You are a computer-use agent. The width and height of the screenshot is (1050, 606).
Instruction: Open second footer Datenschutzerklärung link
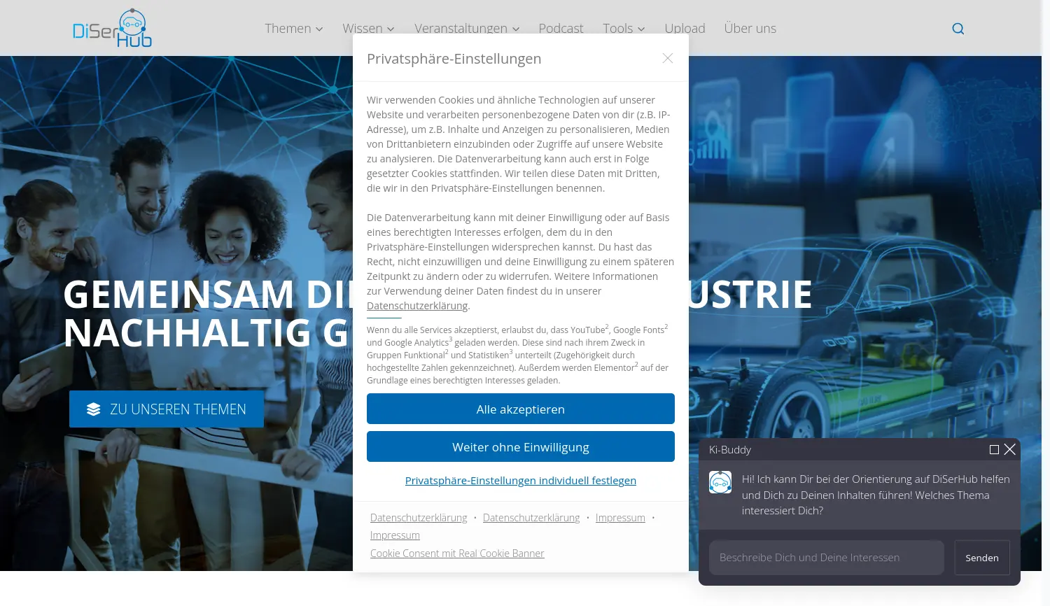pos(531,518)
